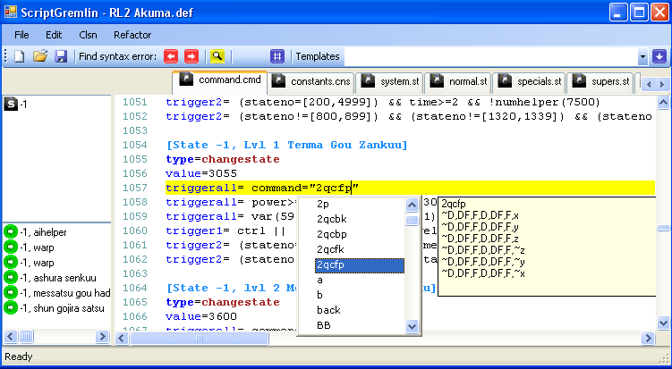Click the blue hash grid icon
This screenshot has height=369, width=672.
pyautogui.click(x=277, y=56)
